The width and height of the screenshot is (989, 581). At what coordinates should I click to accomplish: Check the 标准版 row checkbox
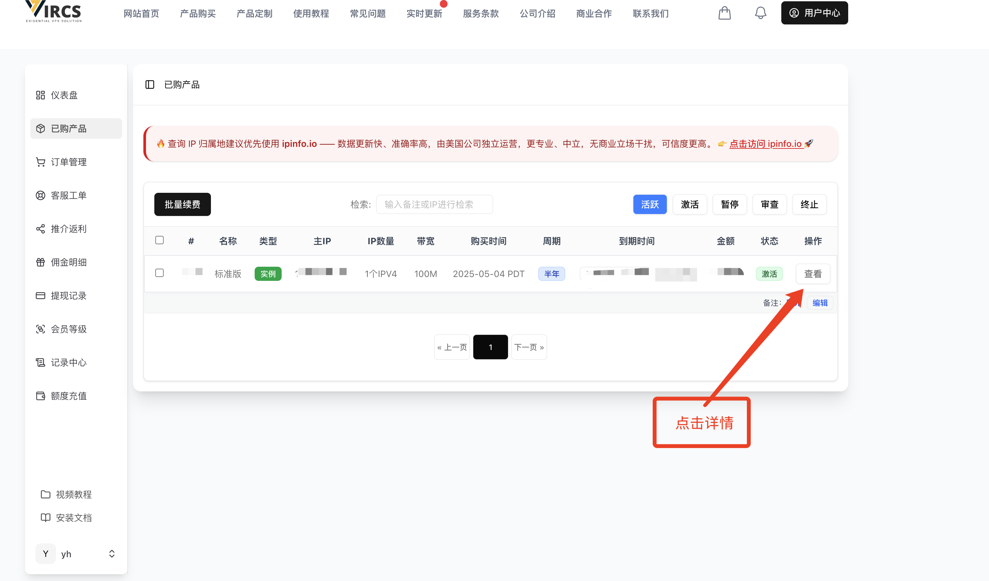coord(159,273)
